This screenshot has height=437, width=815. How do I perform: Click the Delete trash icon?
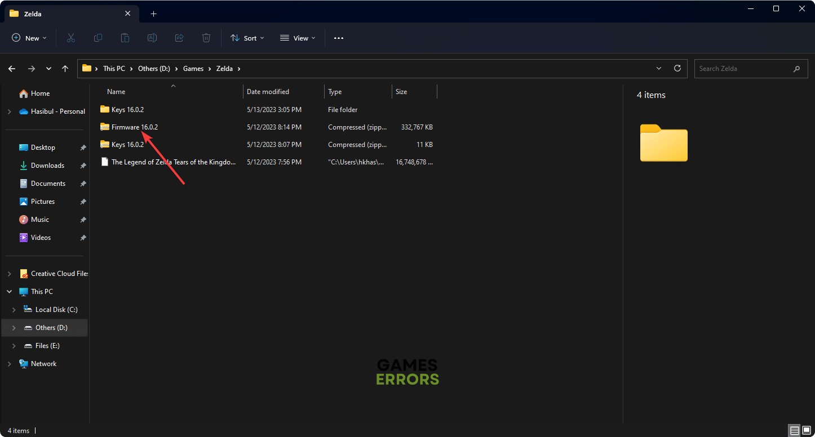click(206, 38)
